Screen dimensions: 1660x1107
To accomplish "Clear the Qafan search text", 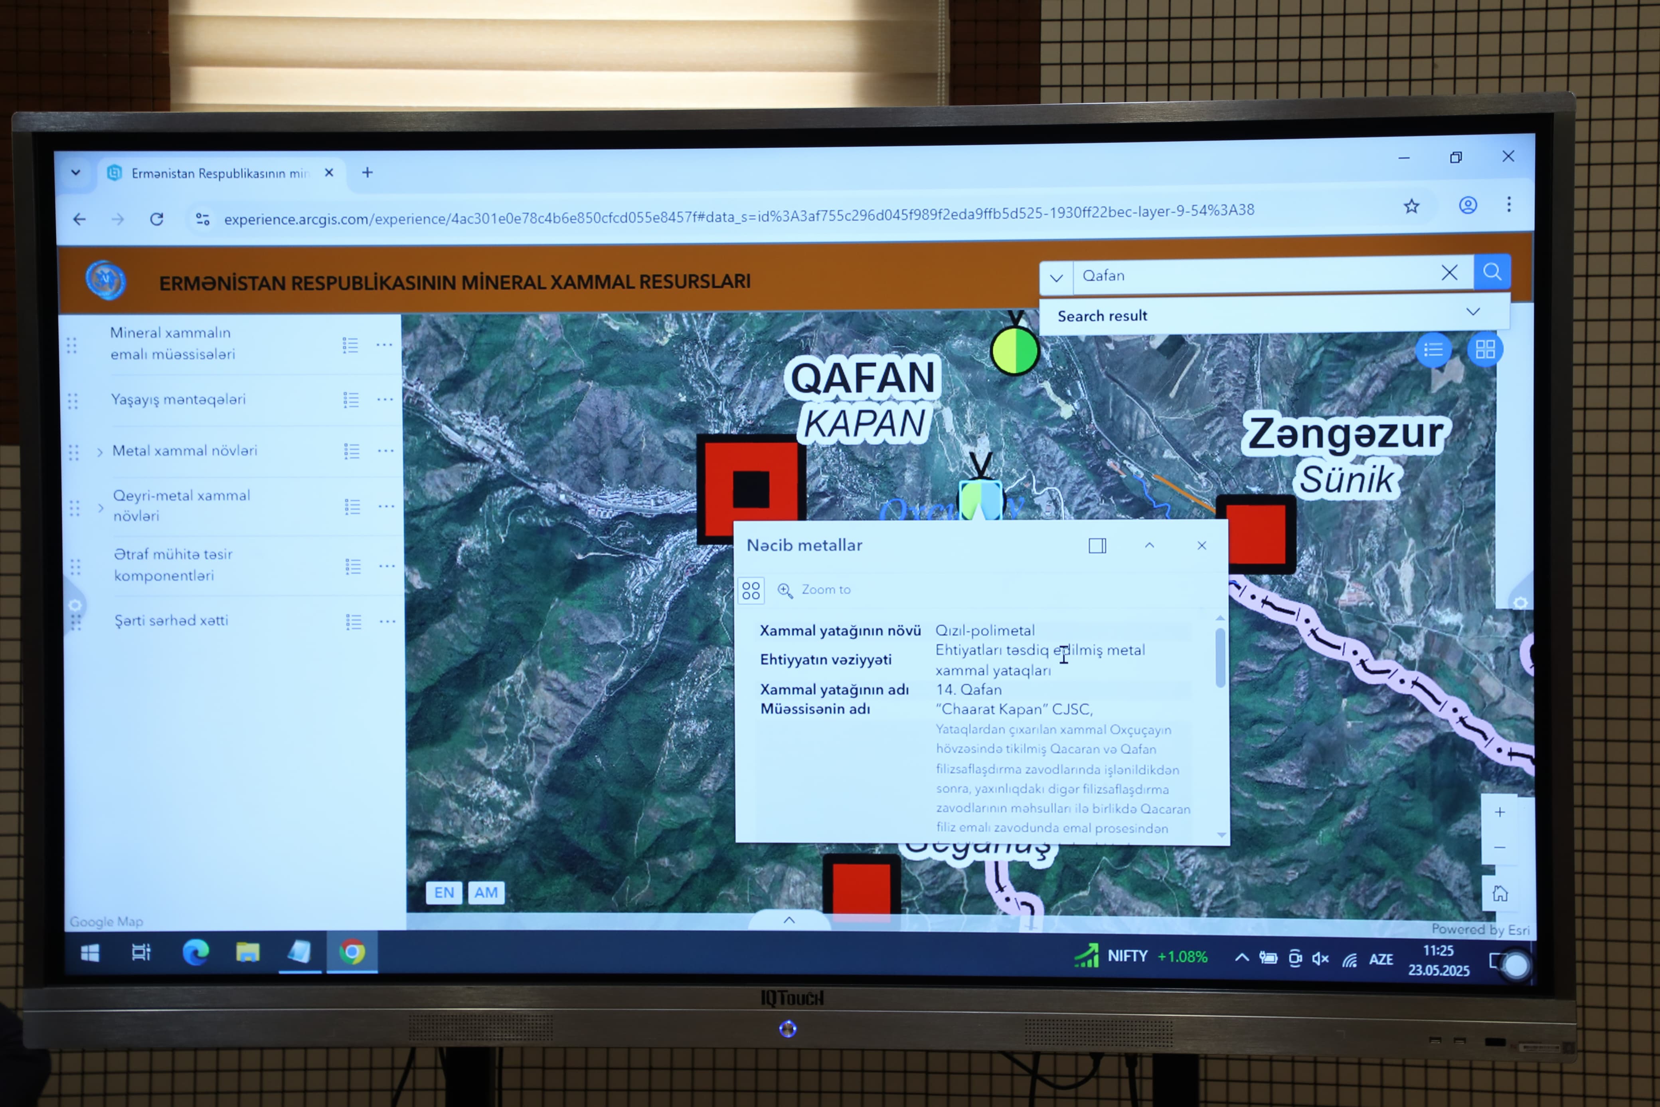I will pyautogui.click(x=1449, y=273).
